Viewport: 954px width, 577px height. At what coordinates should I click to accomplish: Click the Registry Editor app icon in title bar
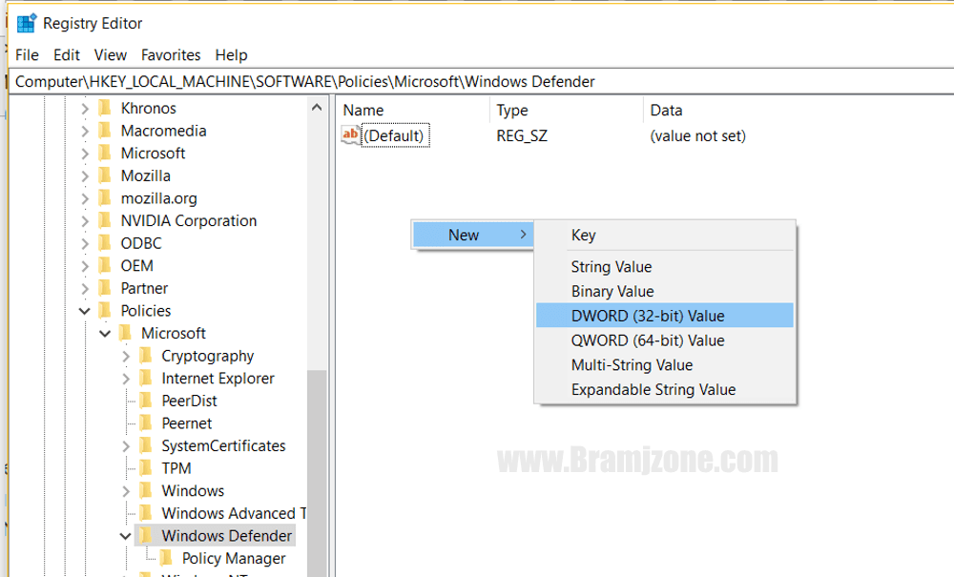(x=26, y=23)
